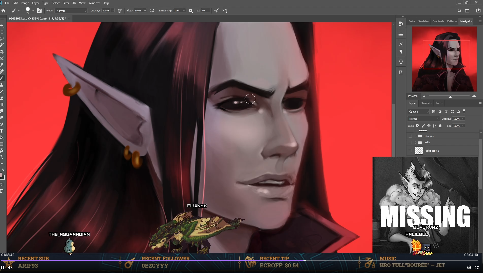Expand the eskiz layer group
Image resolution: width=483 pixels, height=273 pixels.
pos(416,142)
